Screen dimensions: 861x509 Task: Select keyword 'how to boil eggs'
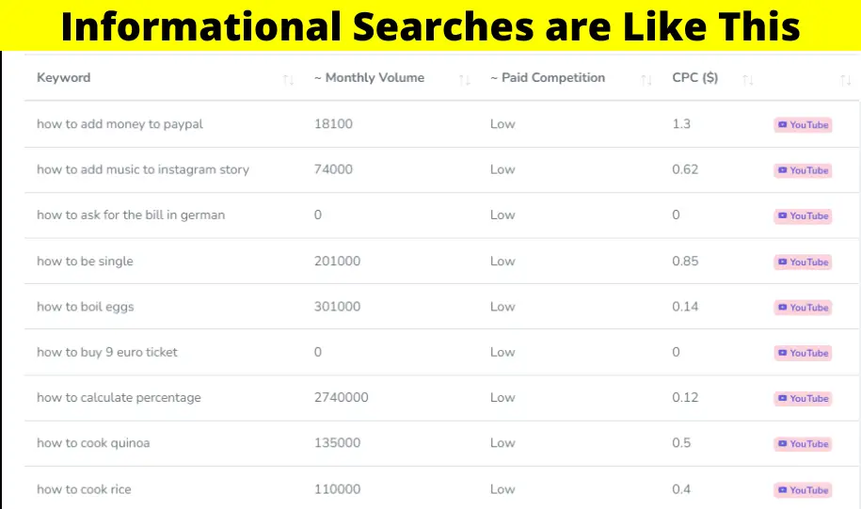(x=85, y=307)
